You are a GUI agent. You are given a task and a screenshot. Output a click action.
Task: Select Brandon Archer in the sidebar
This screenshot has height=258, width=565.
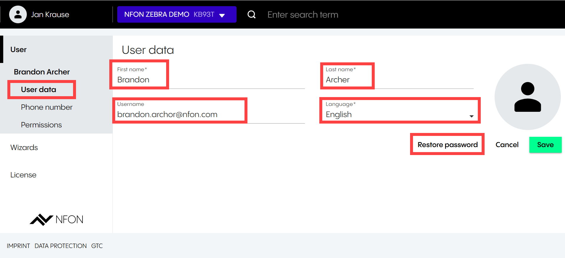[42, 72]
